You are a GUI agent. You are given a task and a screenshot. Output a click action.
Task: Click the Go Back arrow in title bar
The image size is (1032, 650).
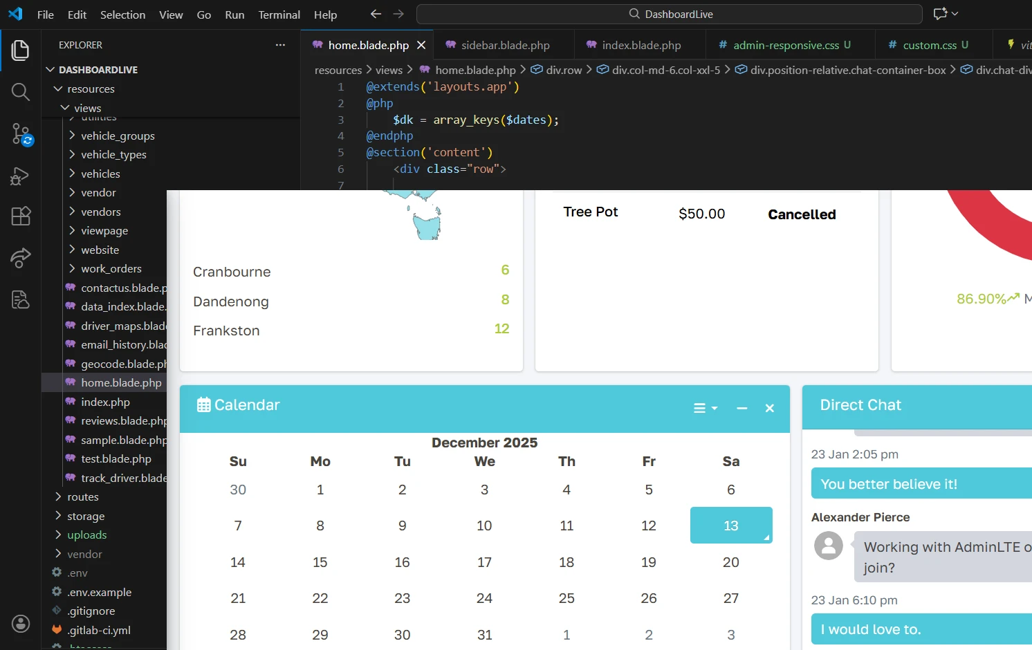[376, 14]
